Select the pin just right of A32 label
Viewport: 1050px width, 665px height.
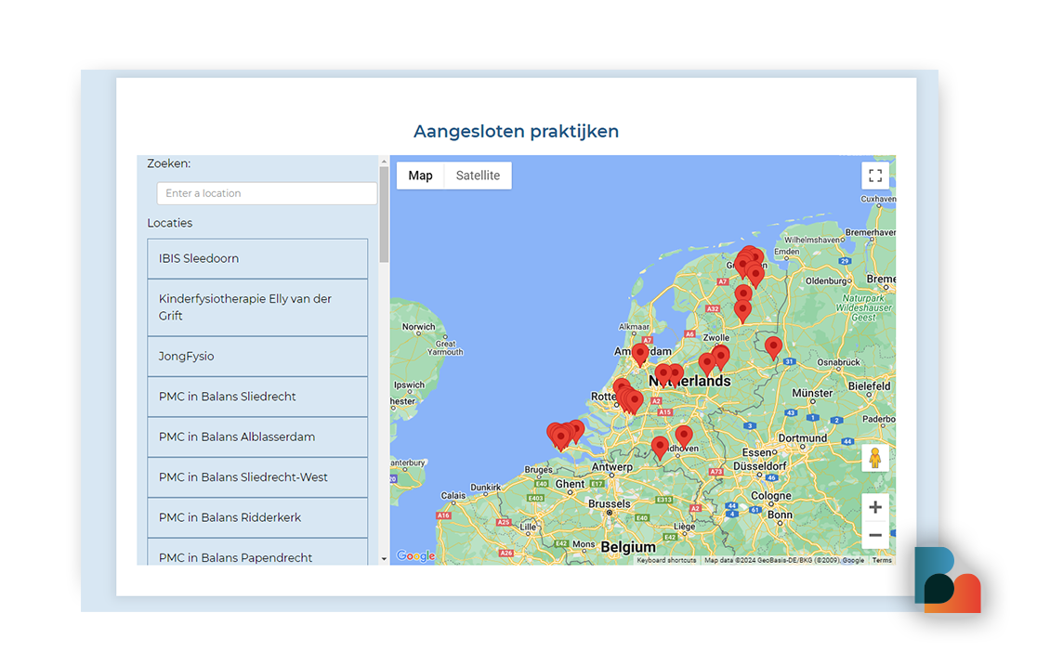coord(742,310)
